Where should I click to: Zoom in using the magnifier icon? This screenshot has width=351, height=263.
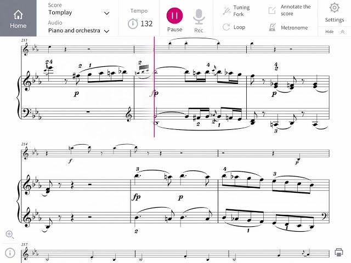click(10, 235)
